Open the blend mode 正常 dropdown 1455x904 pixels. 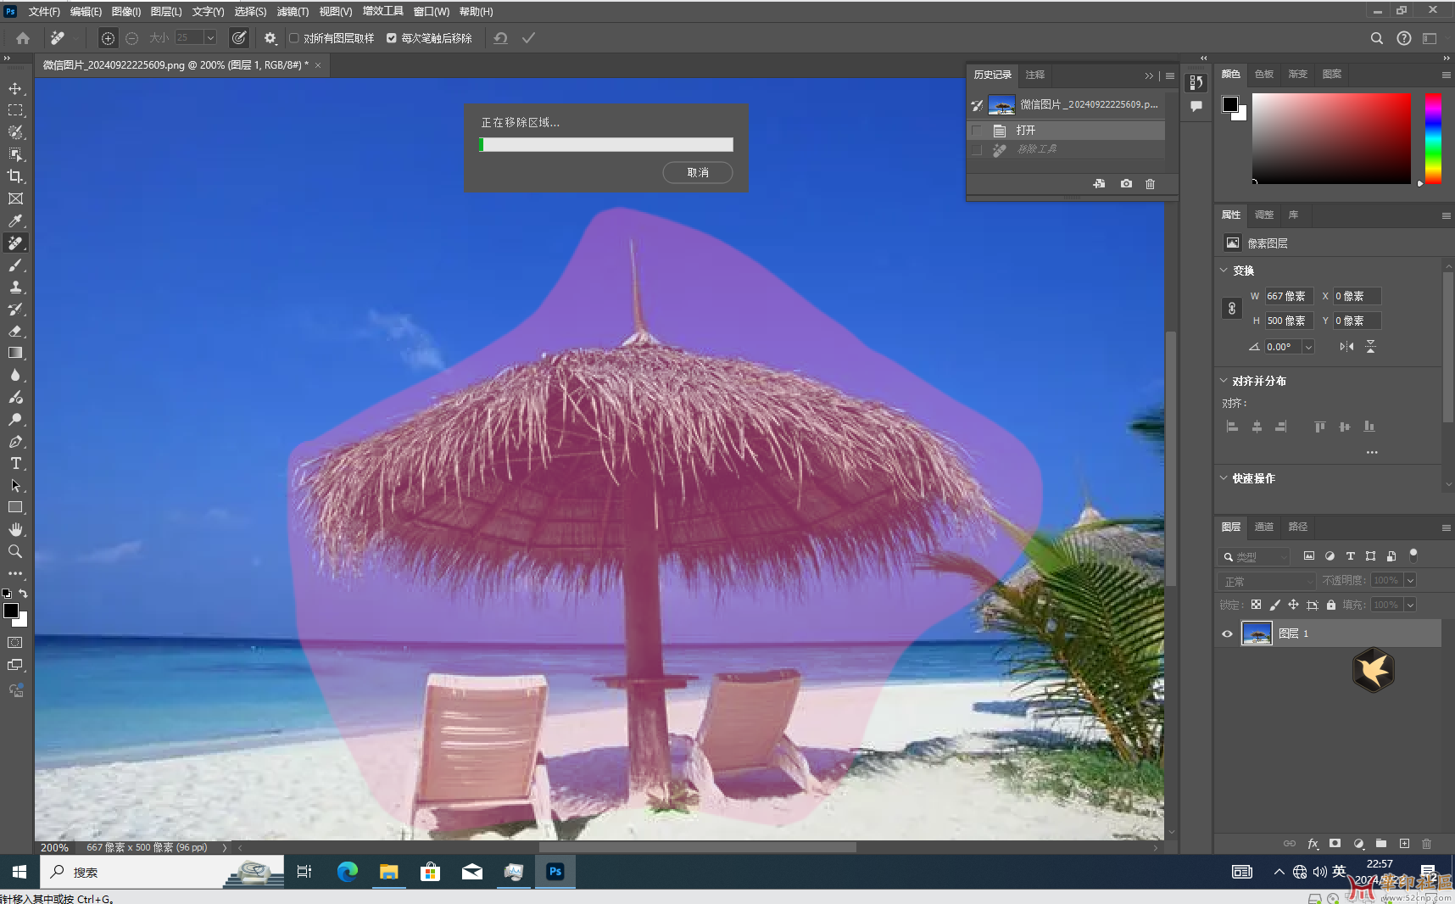1267,581
